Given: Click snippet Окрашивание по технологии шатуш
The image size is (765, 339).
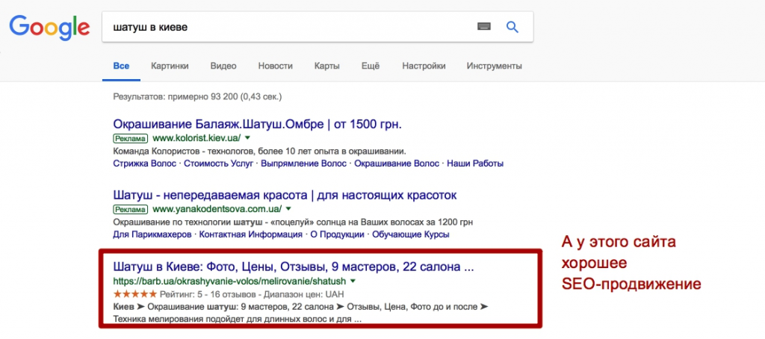Looking at the screenshot, I should 293,223.
